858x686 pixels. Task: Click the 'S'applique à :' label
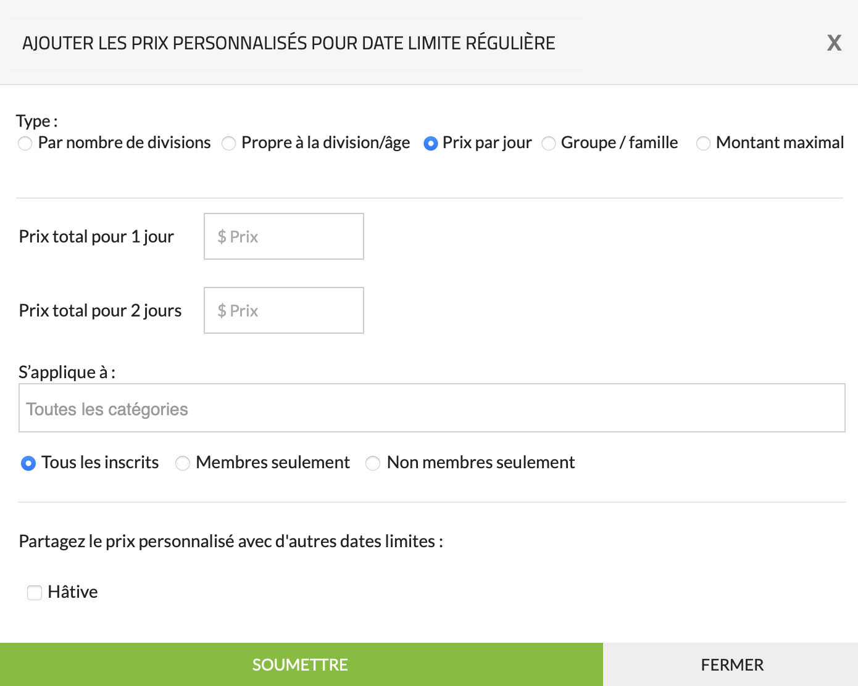[x=67, y=372]
